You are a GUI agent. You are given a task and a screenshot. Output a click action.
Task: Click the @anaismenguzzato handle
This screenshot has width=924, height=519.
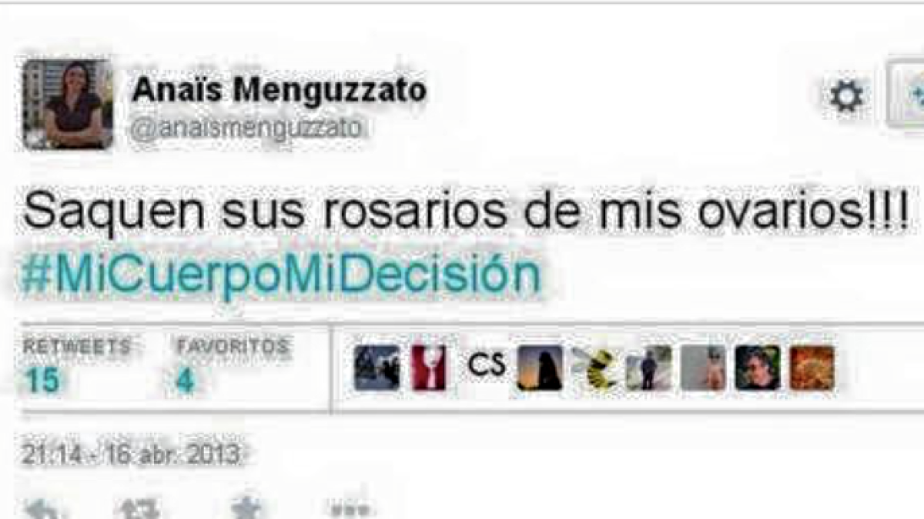[246, 128]
